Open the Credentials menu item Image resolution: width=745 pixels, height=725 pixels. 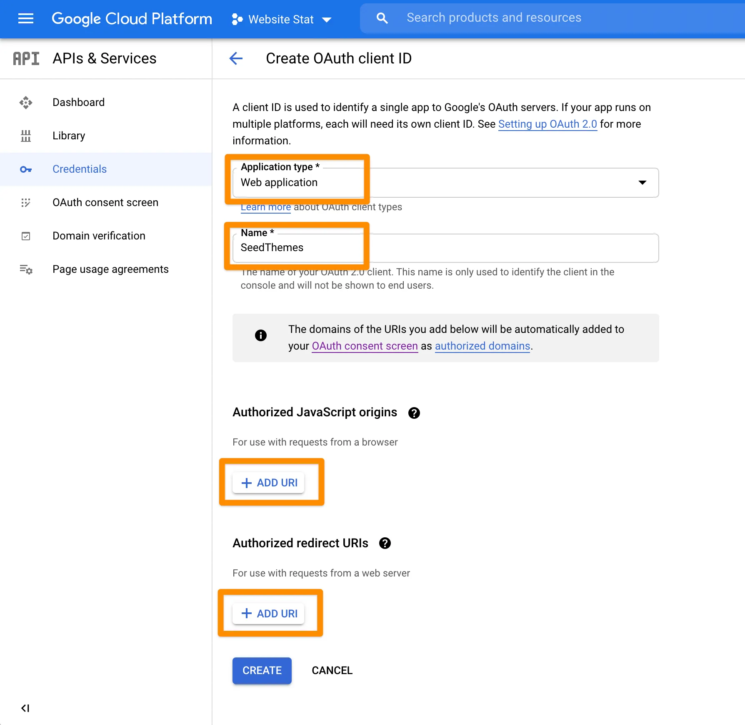(x=79, y=169)
